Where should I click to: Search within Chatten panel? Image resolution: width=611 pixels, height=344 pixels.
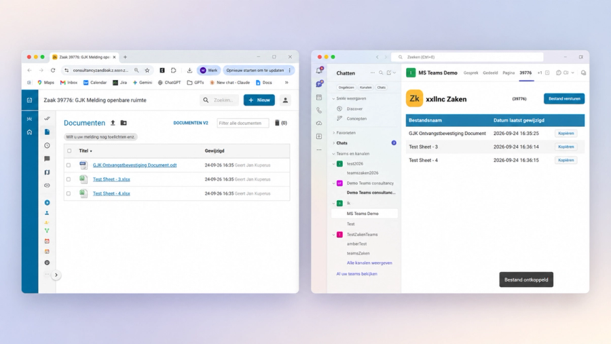coord(381,73)
